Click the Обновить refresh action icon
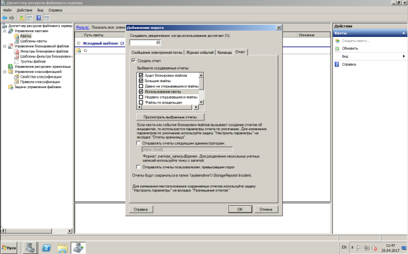408x254 pixels. [x=337, y=49]
